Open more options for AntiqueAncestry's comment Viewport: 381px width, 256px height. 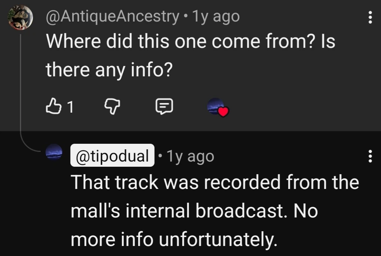(x=370, y=17)
